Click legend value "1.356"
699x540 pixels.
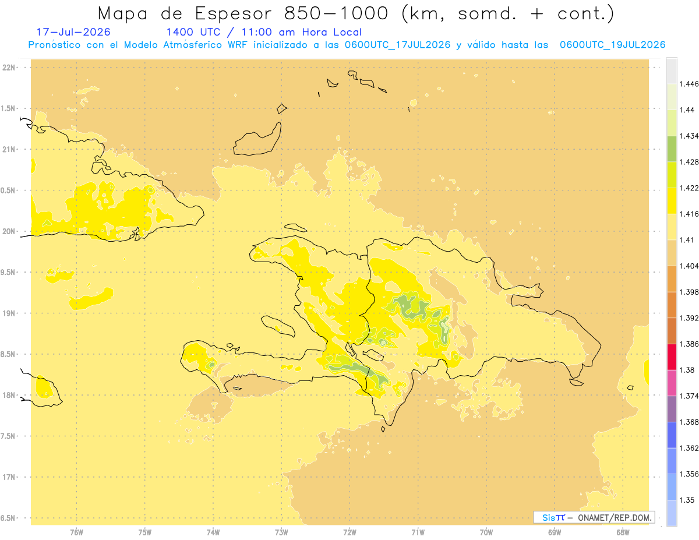coord(689,474)
